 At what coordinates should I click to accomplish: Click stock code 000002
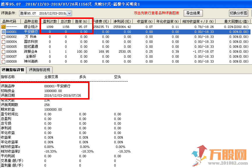pyautogui.click(x=11, y=37)
